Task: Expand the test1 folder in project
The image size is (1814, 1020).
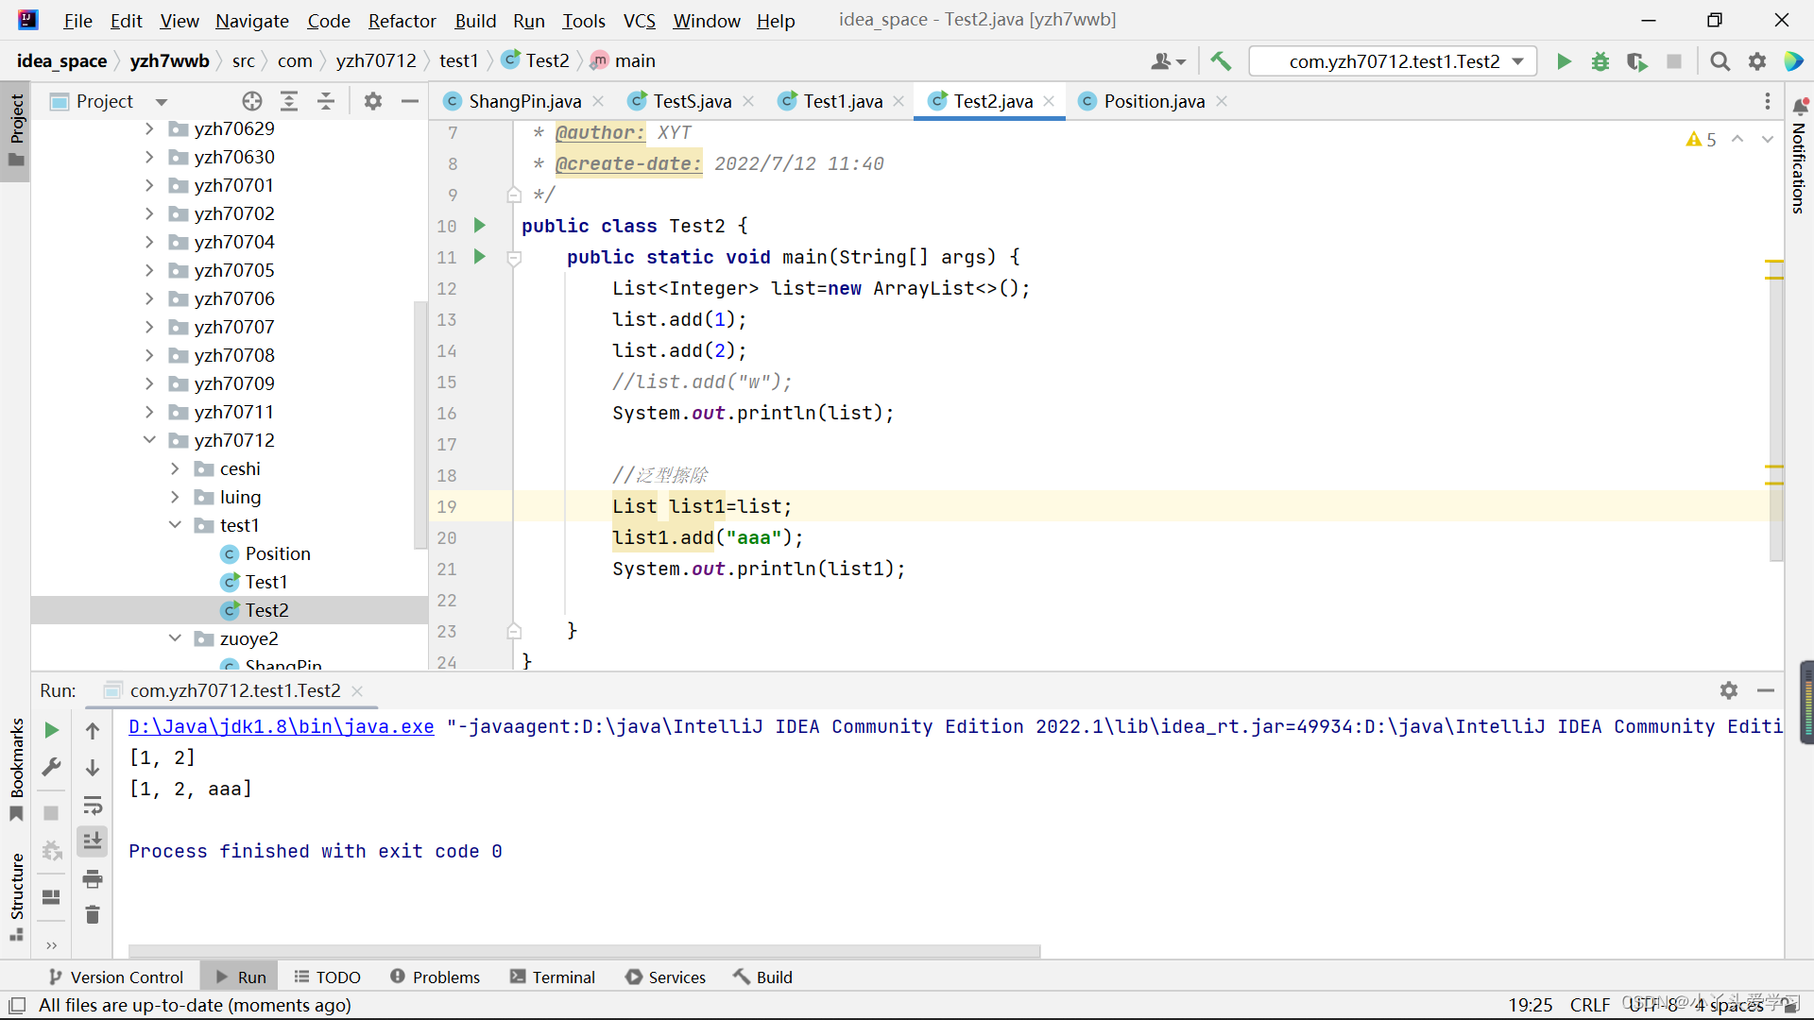Action: [x=175, y=524]
